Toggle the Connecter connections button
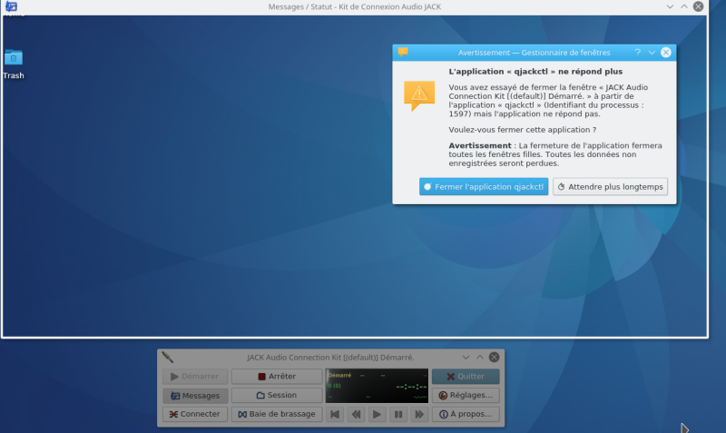This screenshot has height=433, width=726. coord(195,414)
